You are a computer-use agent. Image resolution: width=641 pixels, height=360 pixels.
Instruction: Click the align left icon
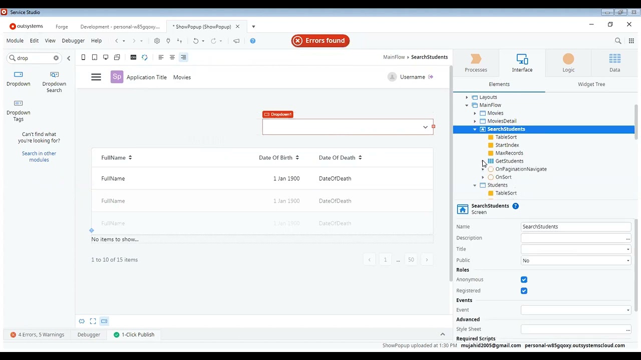[161, 57]
